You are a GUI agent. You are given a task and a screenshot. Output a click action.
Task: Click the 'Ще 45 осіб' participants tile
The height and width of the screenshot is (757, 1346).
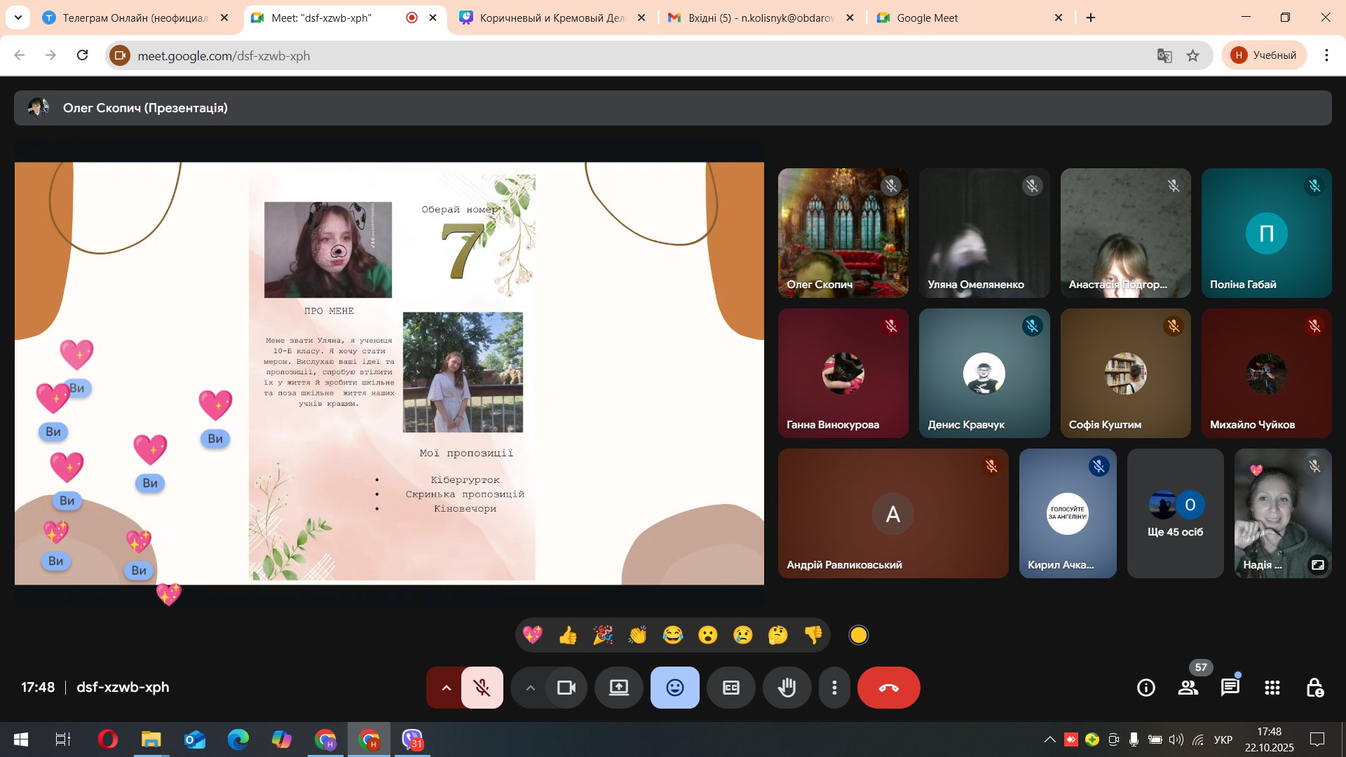(1175, 514)
